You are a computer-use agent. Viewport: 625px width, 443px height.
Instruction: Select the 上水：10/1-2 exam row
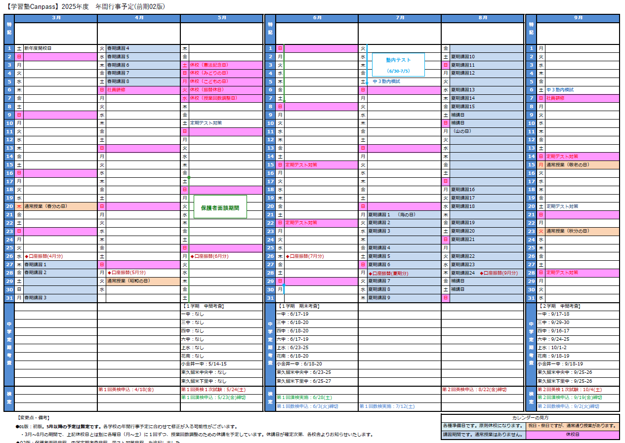click(578, 348)
